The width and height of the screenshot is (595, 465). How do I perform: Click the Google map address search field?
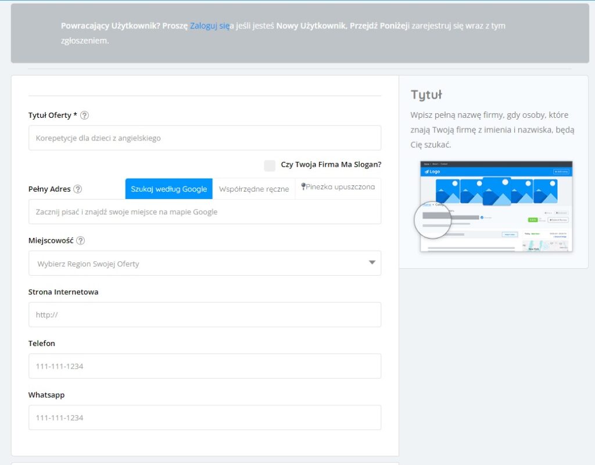click(x=205, y=212)
